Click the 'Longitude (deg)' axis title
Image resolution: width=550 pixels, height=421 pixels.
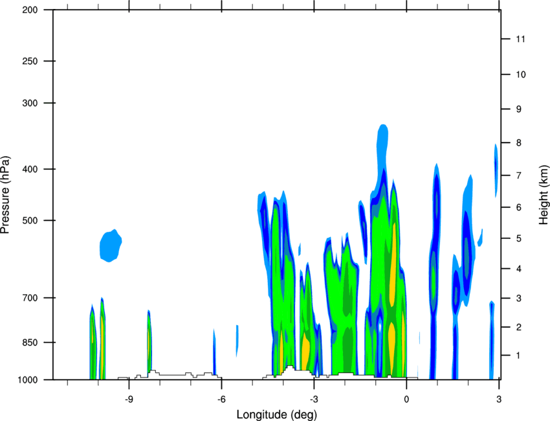pos(277,415)
